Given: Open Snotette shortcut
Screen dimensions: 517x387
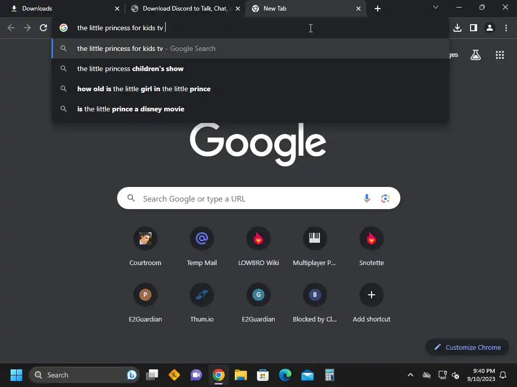Looking at the screenshot, I should [372, 246].
